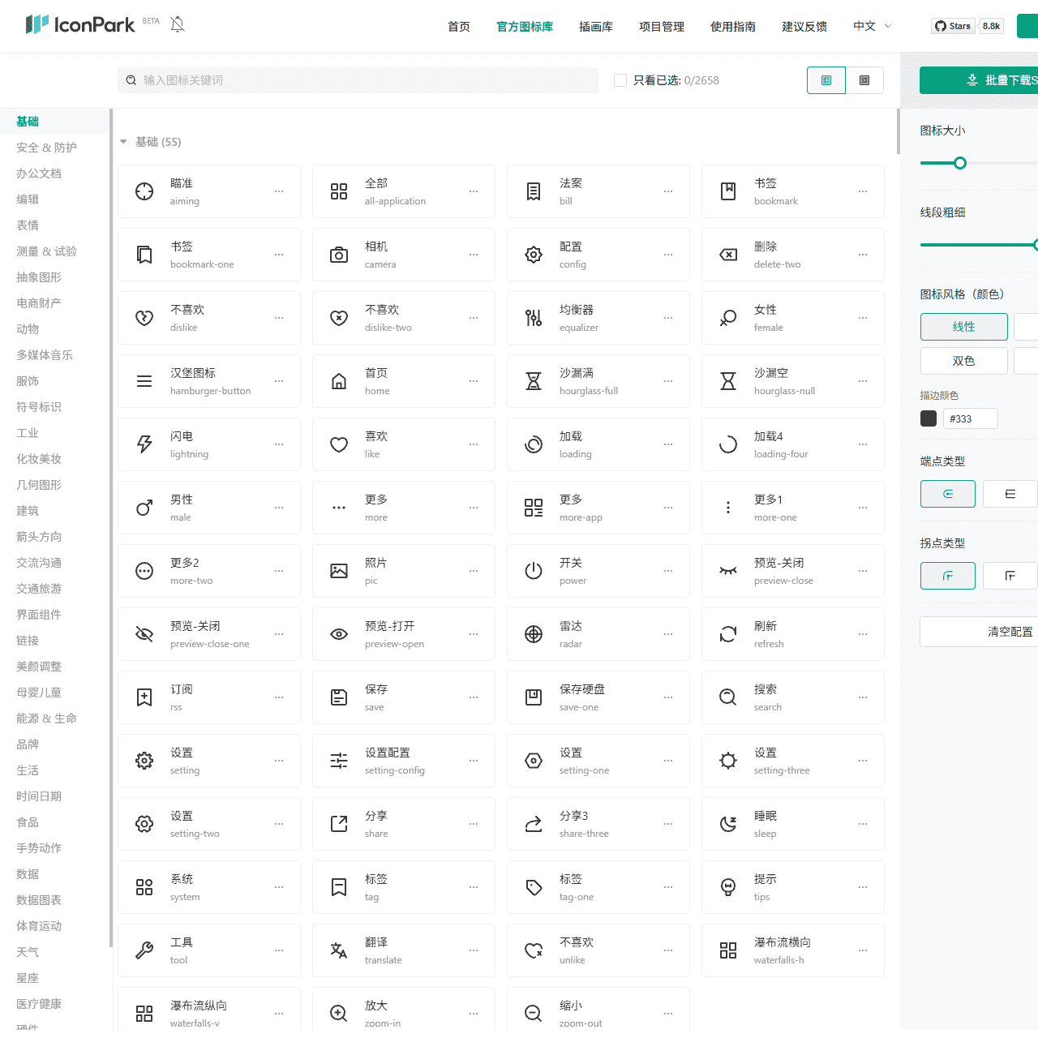1038x1038 pixels.
Task: Click the 描边颜色 dark color swatch
Action: pyautogui.click(x=929, y=418)
